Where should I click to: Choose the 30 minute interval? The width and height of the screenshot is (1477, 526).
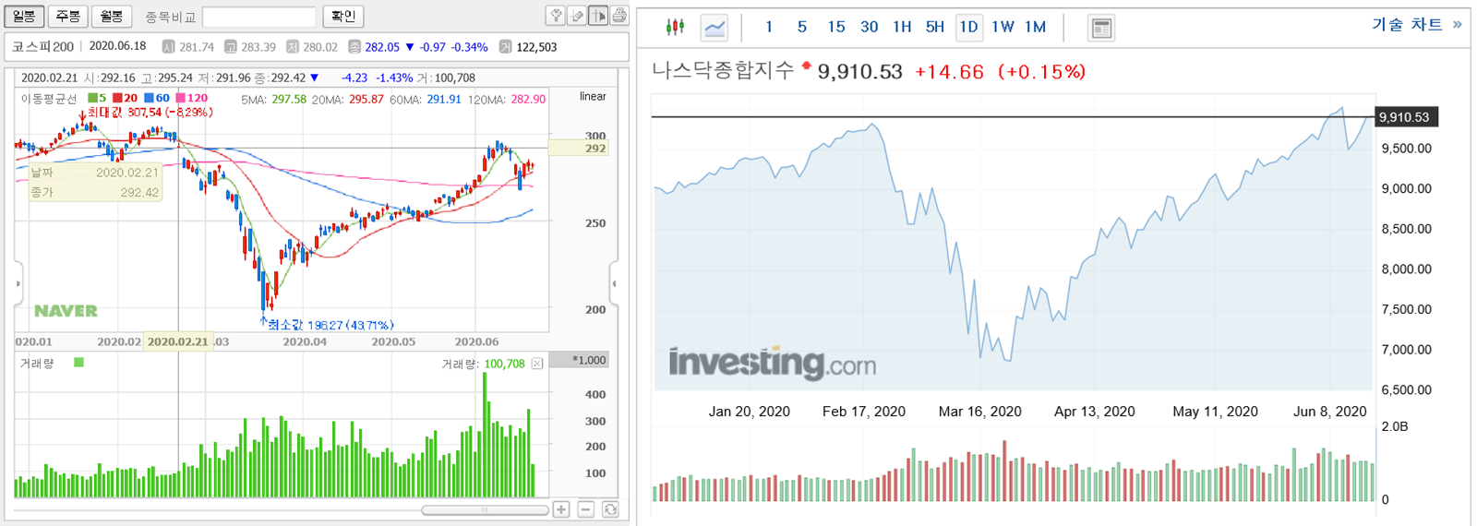pos(869,27)
